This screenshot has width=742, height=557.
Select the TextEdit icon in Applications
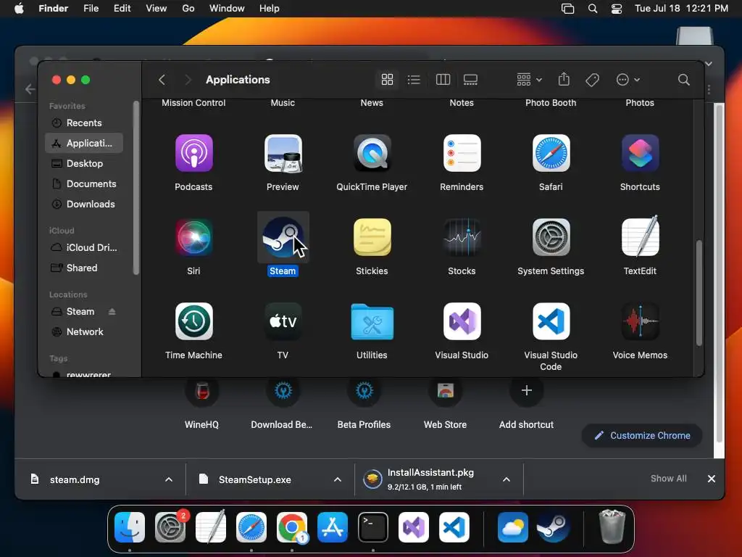tap(640, 236)
